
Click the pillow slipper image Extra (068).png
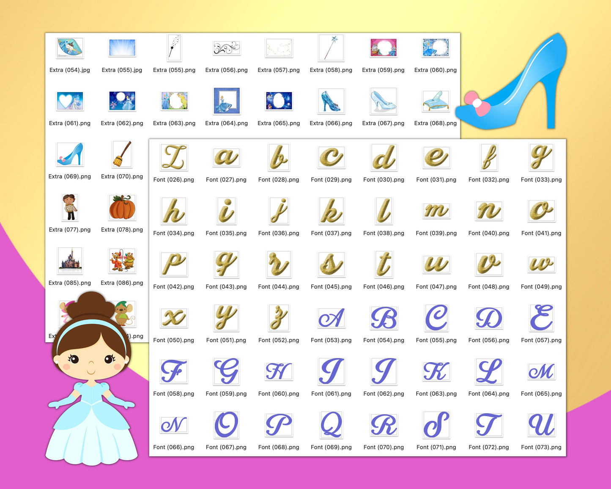(x=436, y=101)
